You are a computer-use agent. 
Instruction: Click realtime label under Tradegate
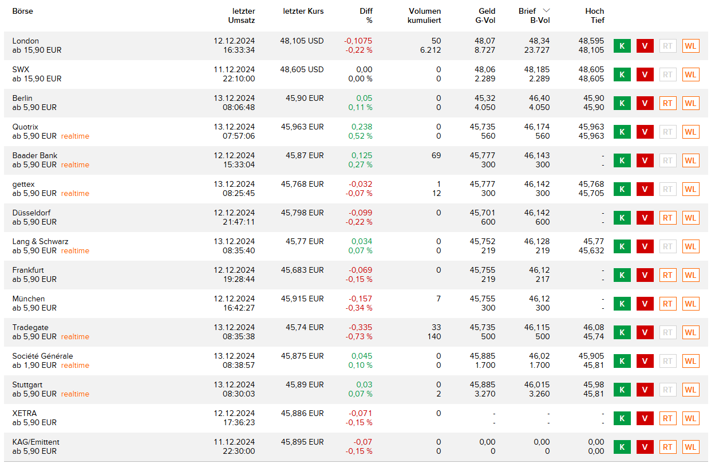pyautogui.click(x=75, y=337)
